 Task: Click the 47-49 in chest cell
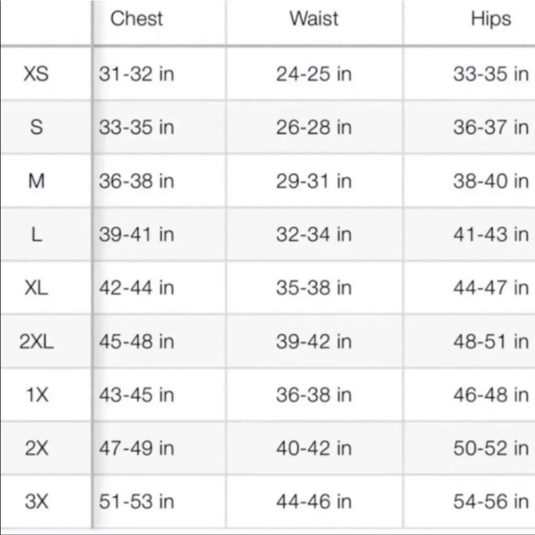click(136, 448)
